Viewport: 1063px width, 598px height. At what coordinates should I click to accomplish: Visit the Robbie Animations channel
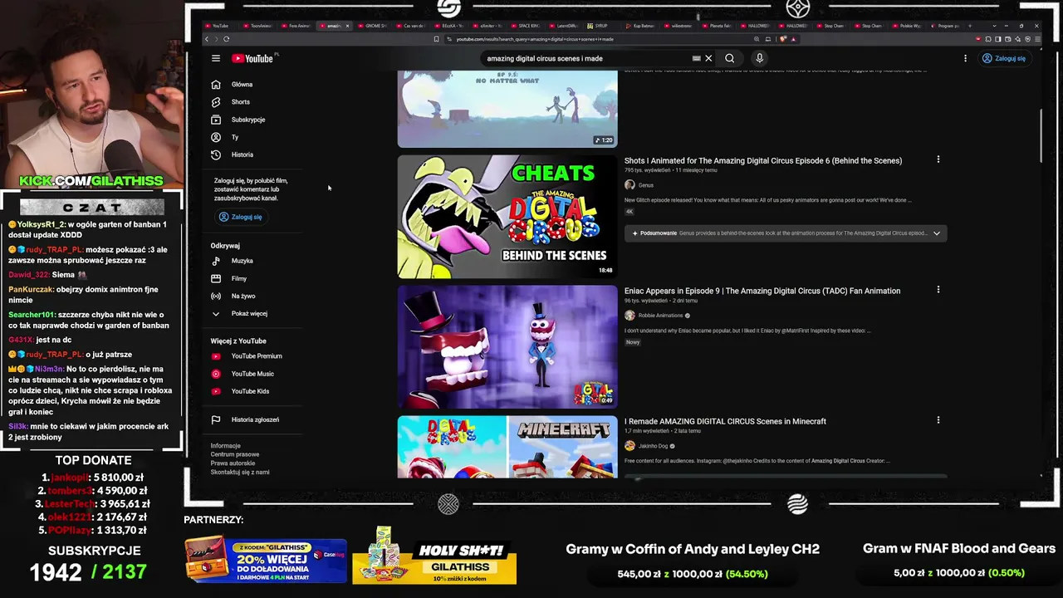pos(661,316)
